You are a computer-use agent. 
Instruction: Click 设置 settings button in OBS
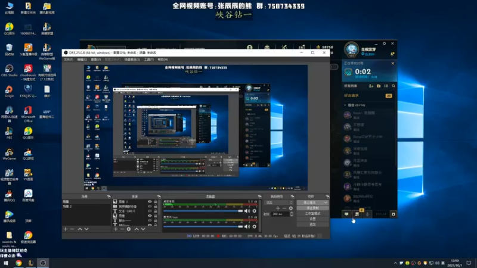point(312,219)
